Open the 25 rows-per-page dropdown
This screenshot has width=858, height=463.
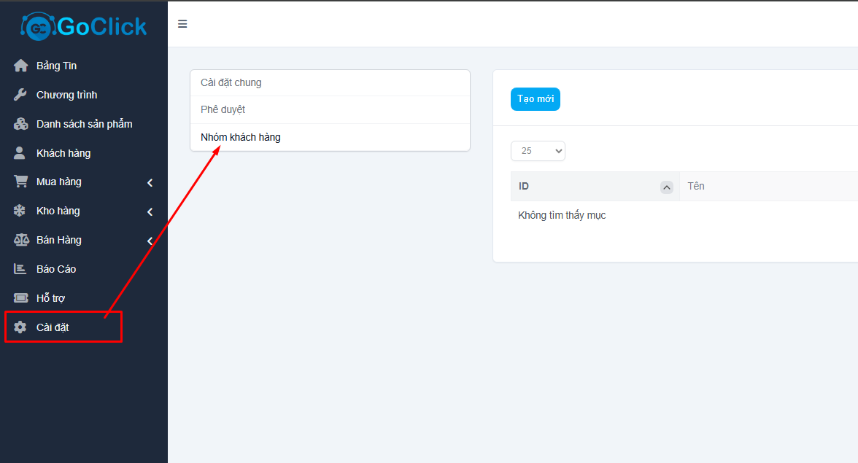[538, 151]
